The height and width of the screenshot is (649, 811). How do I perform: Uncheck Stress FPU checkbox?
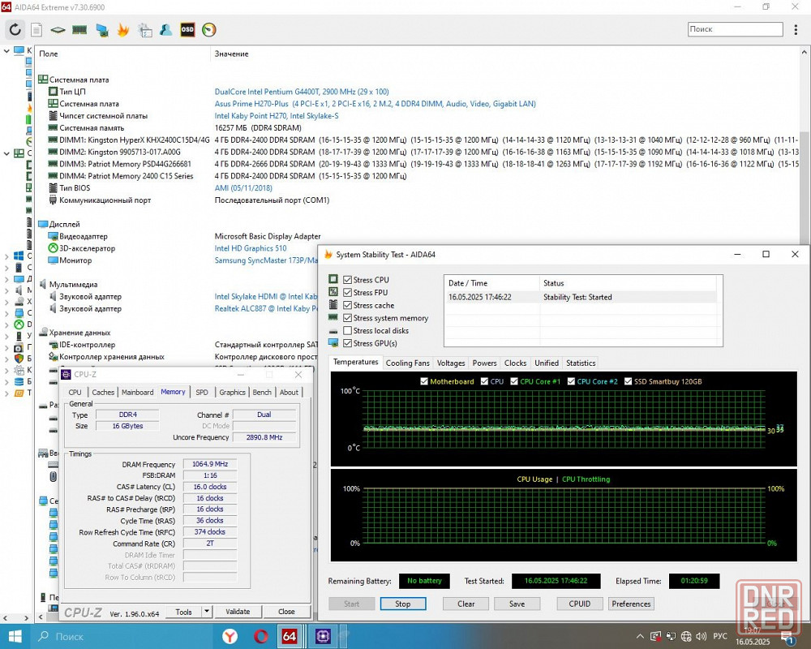click(348, 292)
